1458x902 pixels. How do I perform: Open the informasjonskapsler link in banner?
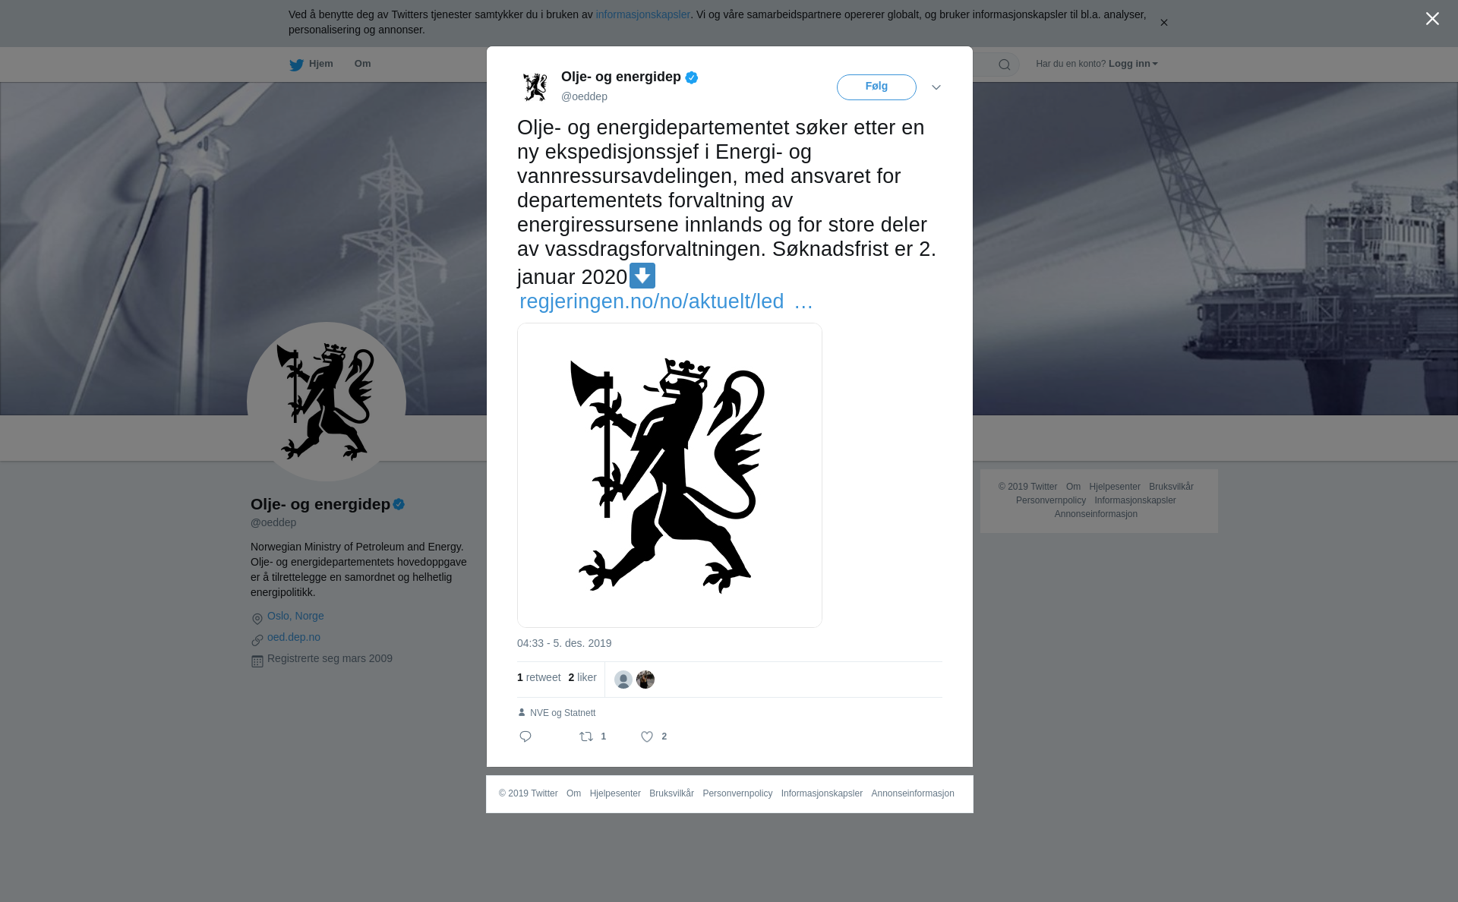pyautogui.click(x=642, y=14)
